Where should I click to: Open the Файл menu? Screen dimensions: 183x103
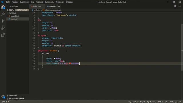pyautogui.click(x=8, y=2)
